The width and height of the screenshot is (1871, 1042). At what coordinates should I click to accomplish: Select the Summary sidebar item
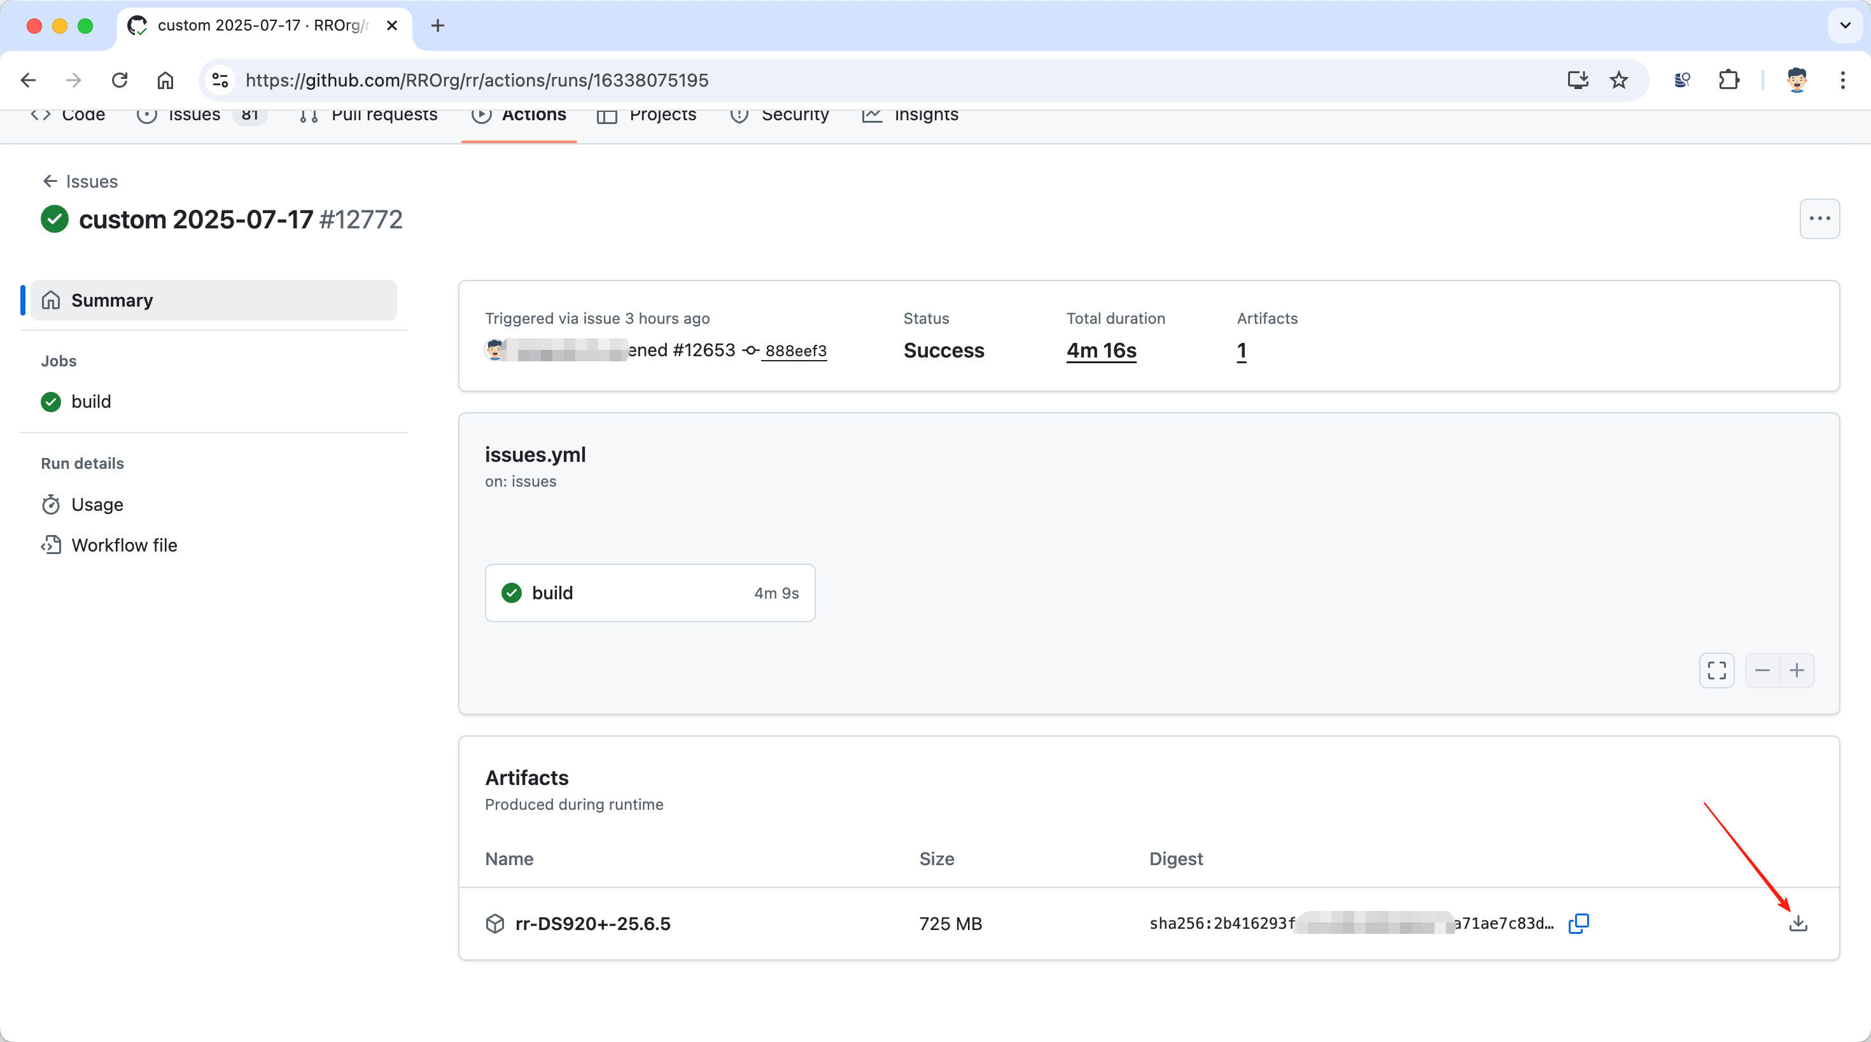(x=214, y=300)
